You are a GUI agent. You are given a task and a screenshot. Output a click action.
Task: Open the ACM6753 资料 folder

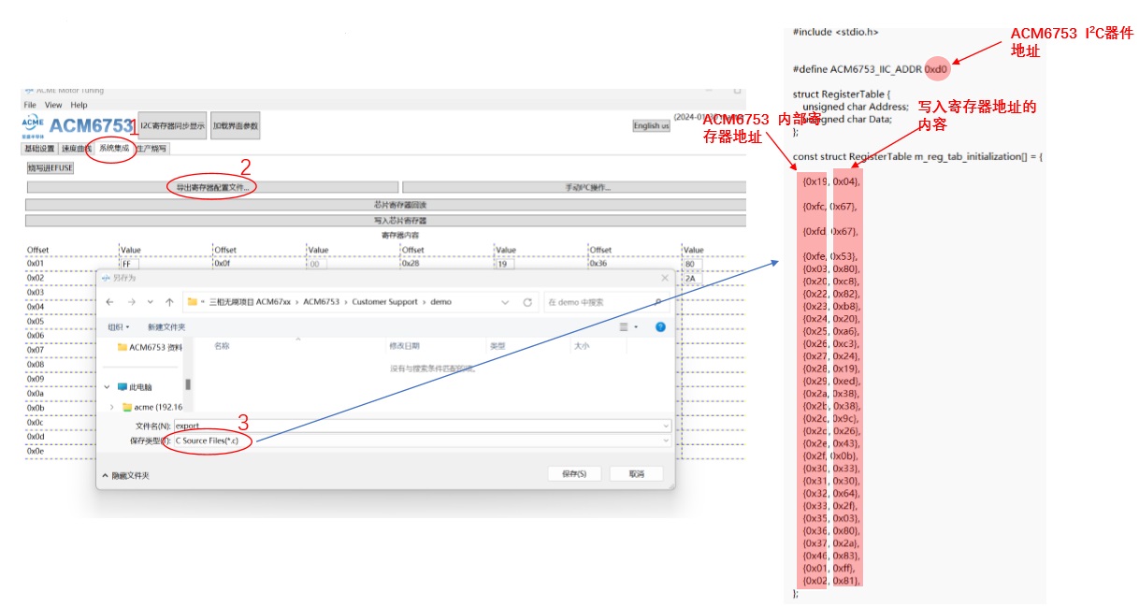tap(150, 347)
